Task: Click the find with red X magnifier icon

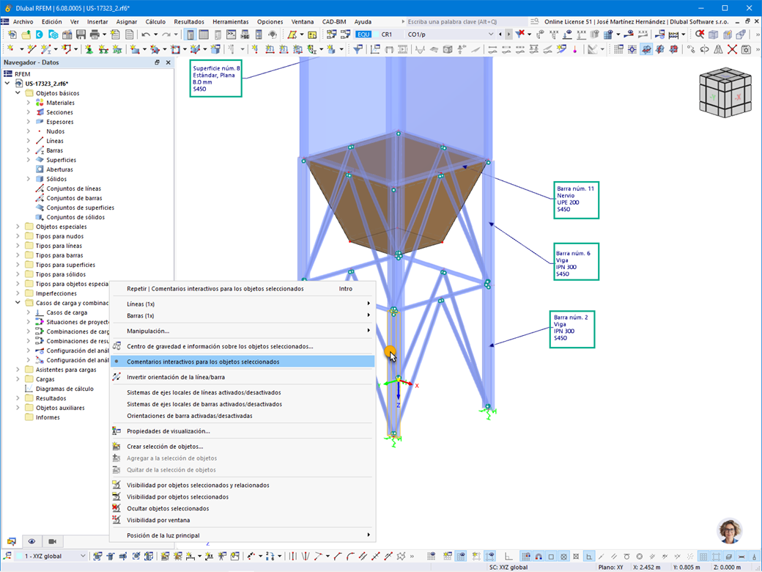Action: pos(699,34)
